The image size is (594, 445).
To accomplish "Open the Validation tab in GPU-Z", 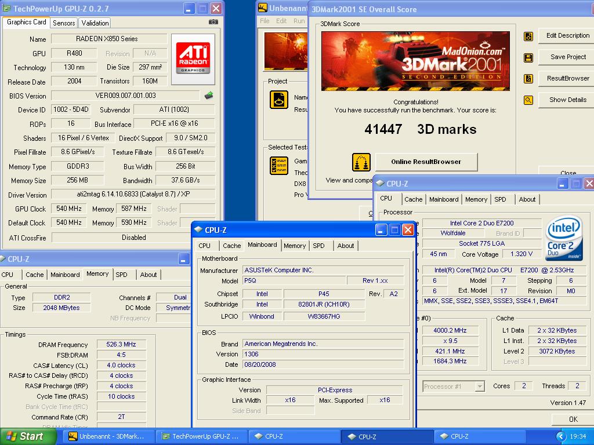I will (x=95, y=23).
